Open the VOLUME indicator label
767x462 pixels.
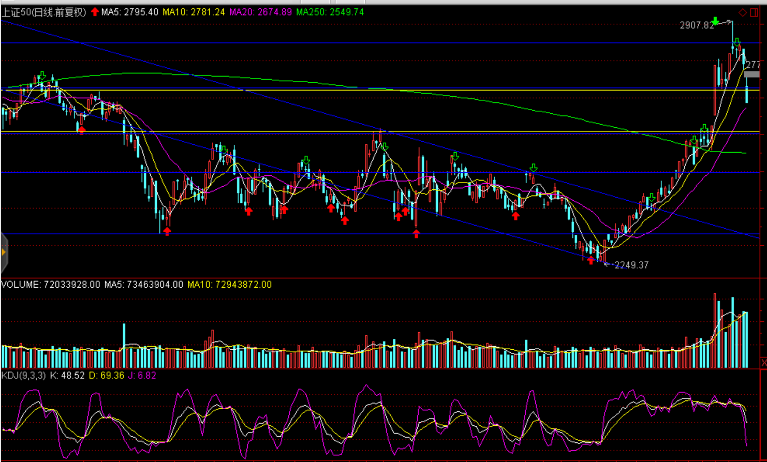coord(50,285)
